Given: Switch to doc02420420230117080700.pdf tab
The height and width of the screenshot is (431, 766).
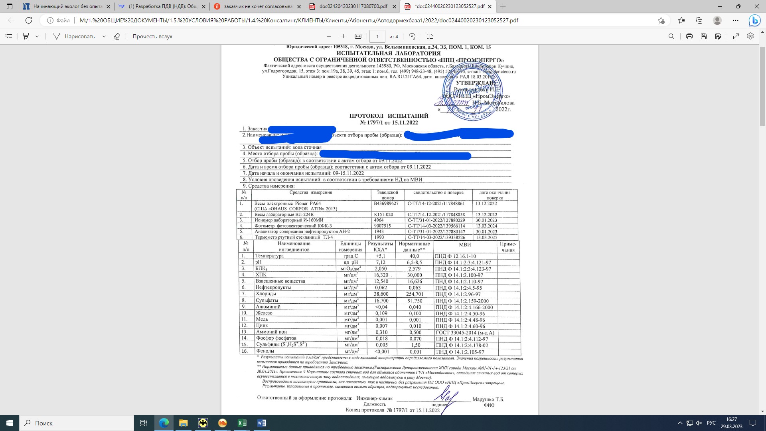Looking at the screenshot, I should click(353, 6).
